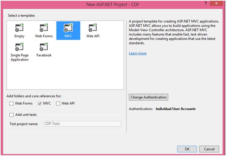Select the Single Page Application template icon

coord(19,47)
